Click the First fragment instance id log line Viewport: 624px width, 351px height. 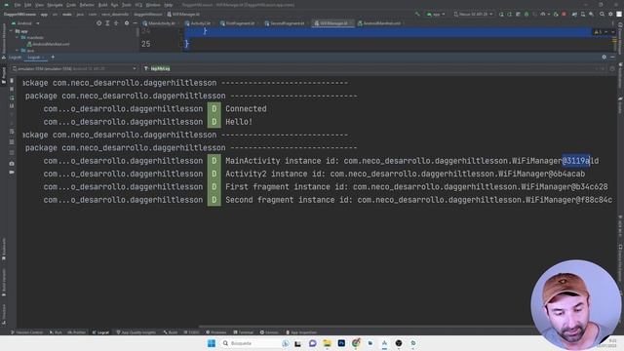point(416,186)
